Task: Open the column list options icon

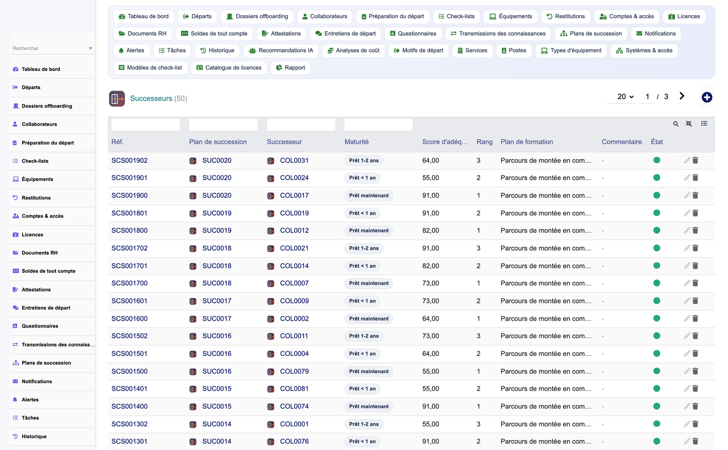Action: pyautogui.click(x=704, y=123)
